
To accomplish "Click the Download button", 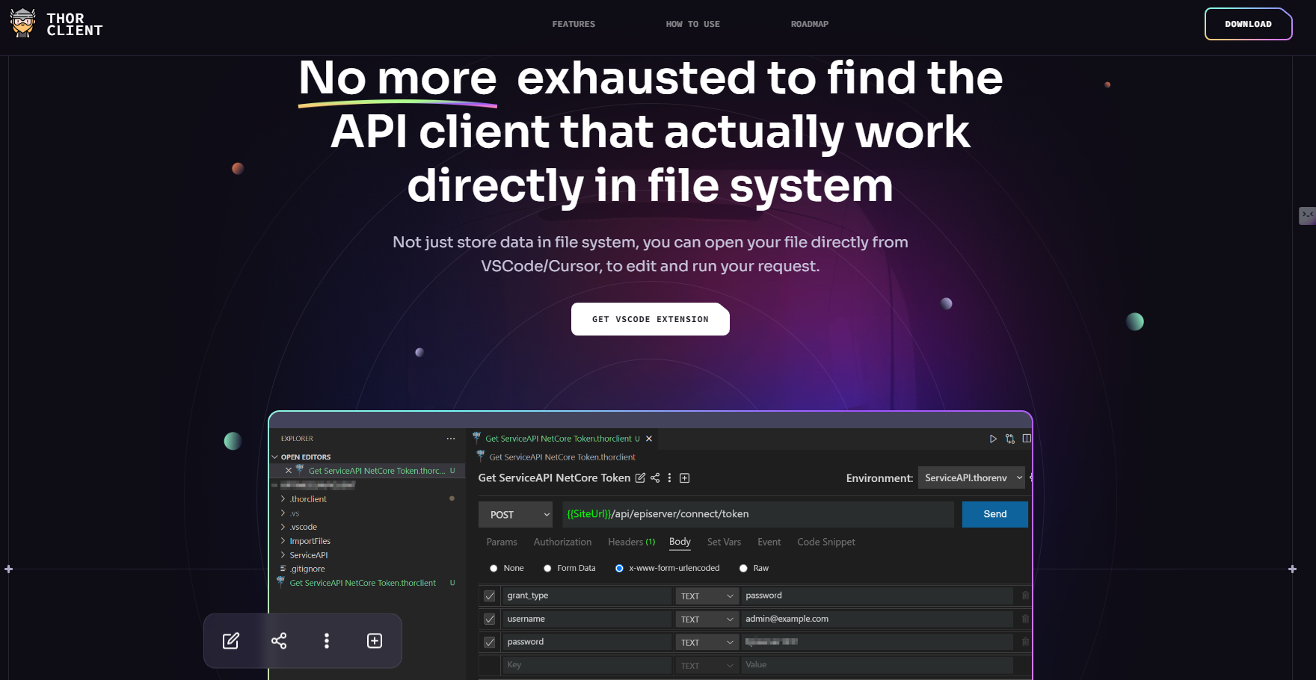I will coord(1248,24).
